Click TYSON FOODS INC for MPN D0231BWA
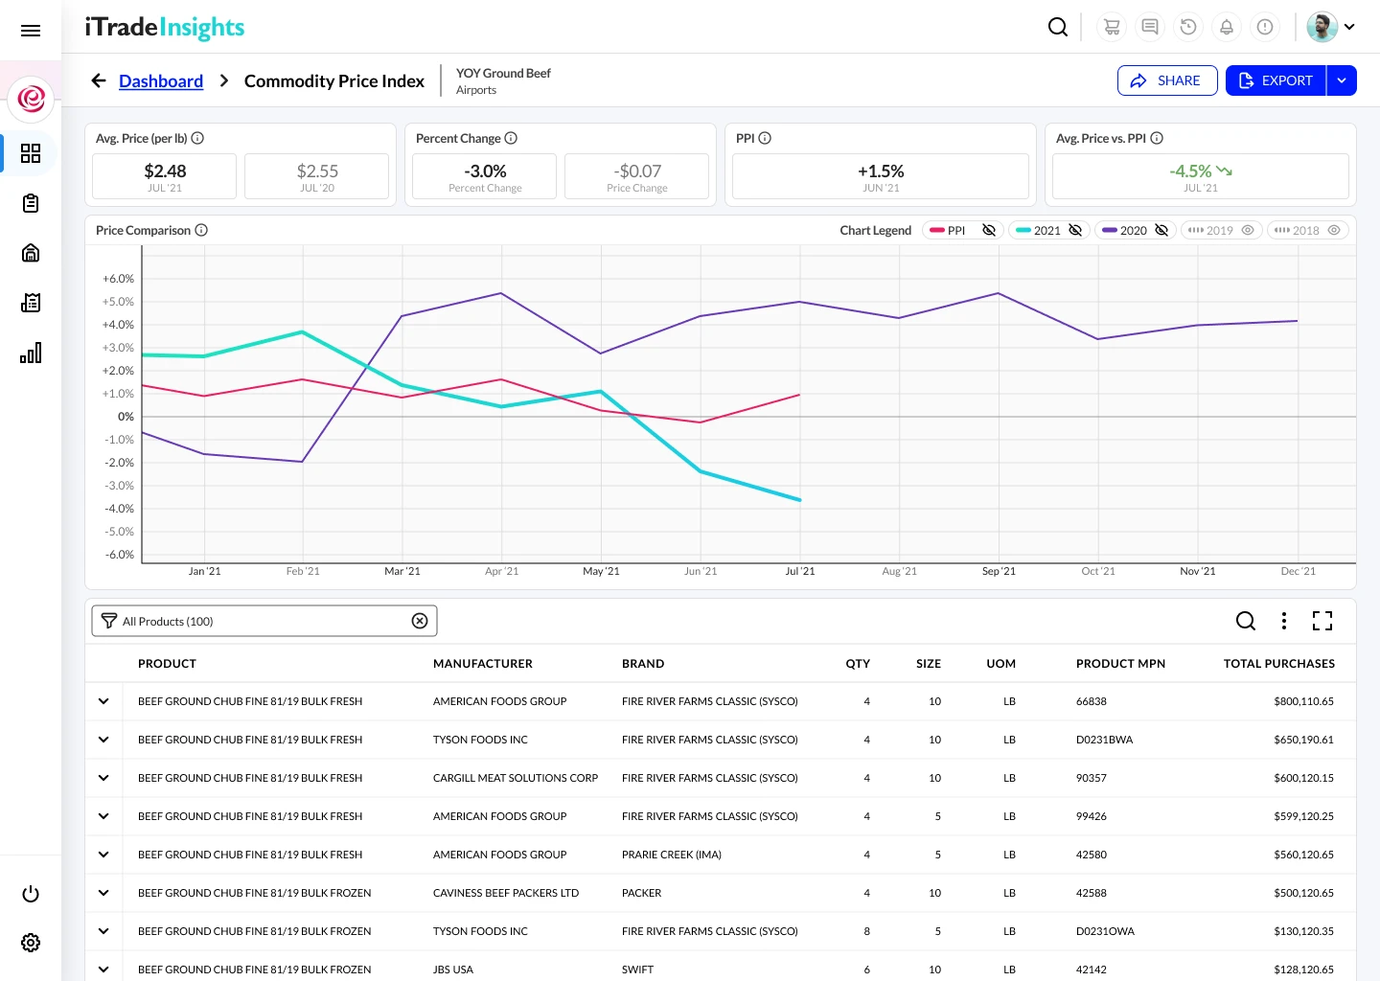 click(480, 740)
